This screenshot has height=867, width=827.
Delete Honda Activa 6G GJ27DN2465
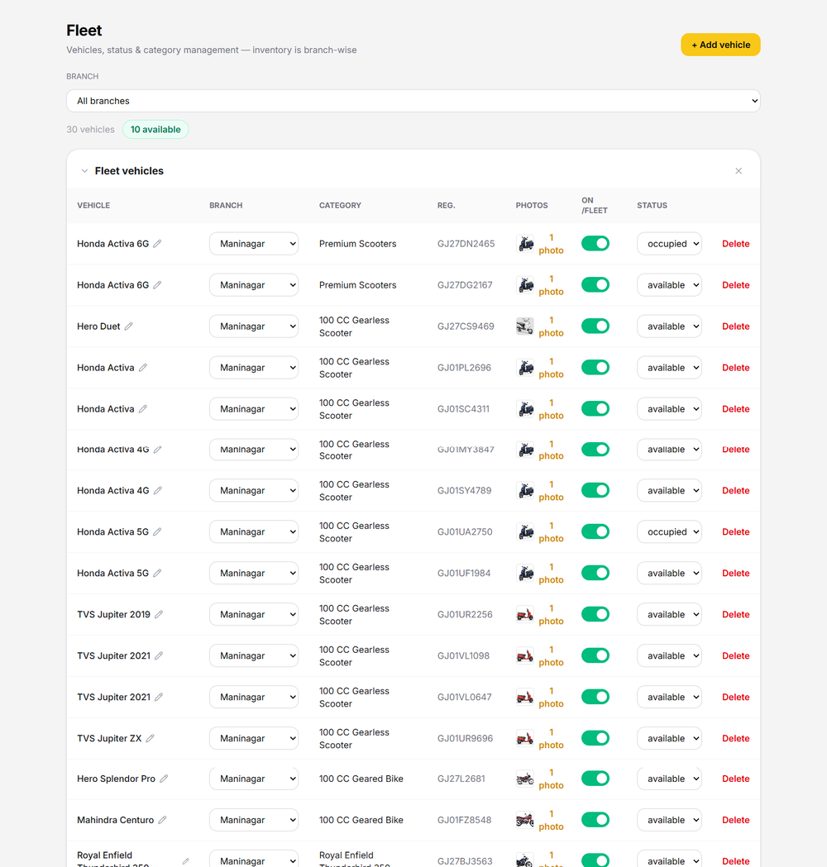[736, 244]
